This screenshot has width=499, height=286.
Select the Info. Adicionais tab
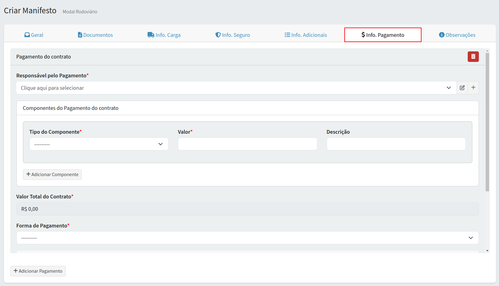click(x=306, y=35)
